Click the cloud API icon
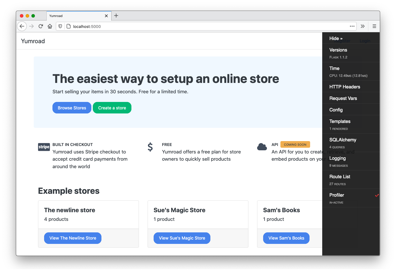The width and height of the screenshot is (396, 277). pos(262,147)
